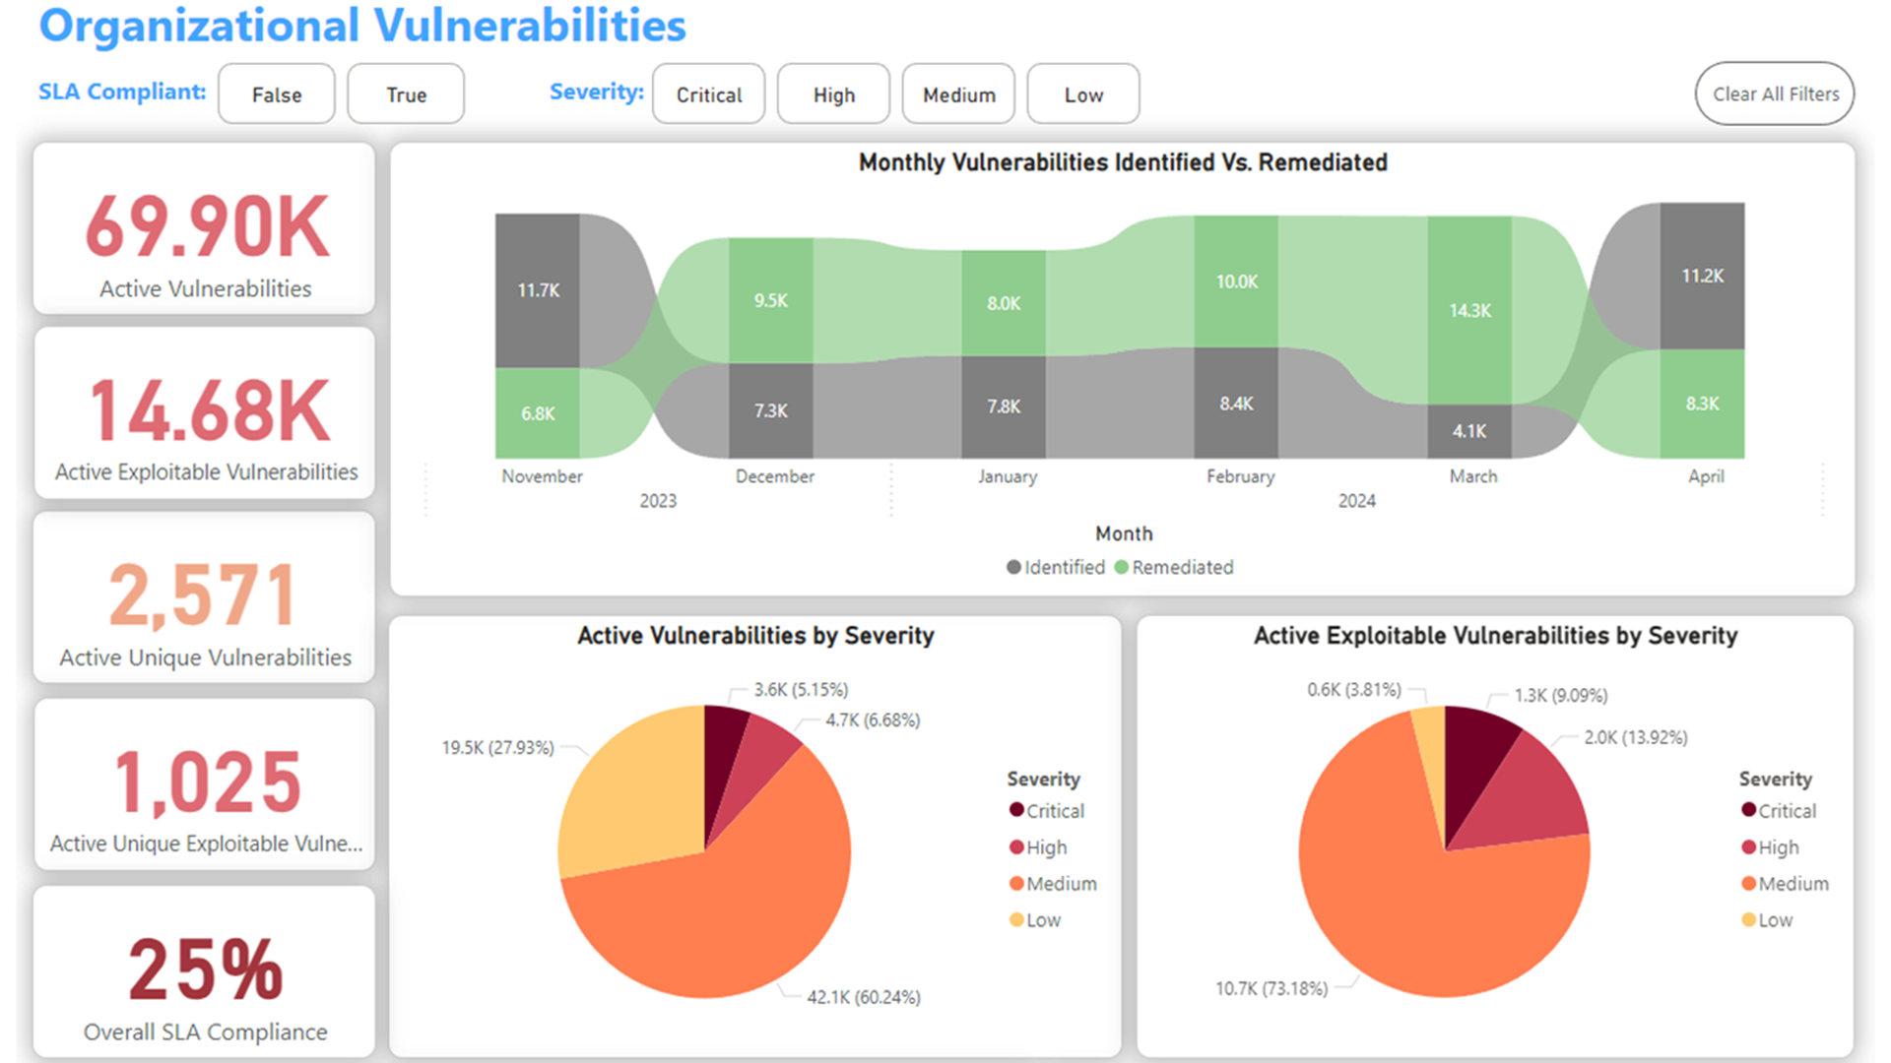Select the November 11.7K identified bar segment
The height and width of the screenshot is (1063, 1891).
point(538,290)
